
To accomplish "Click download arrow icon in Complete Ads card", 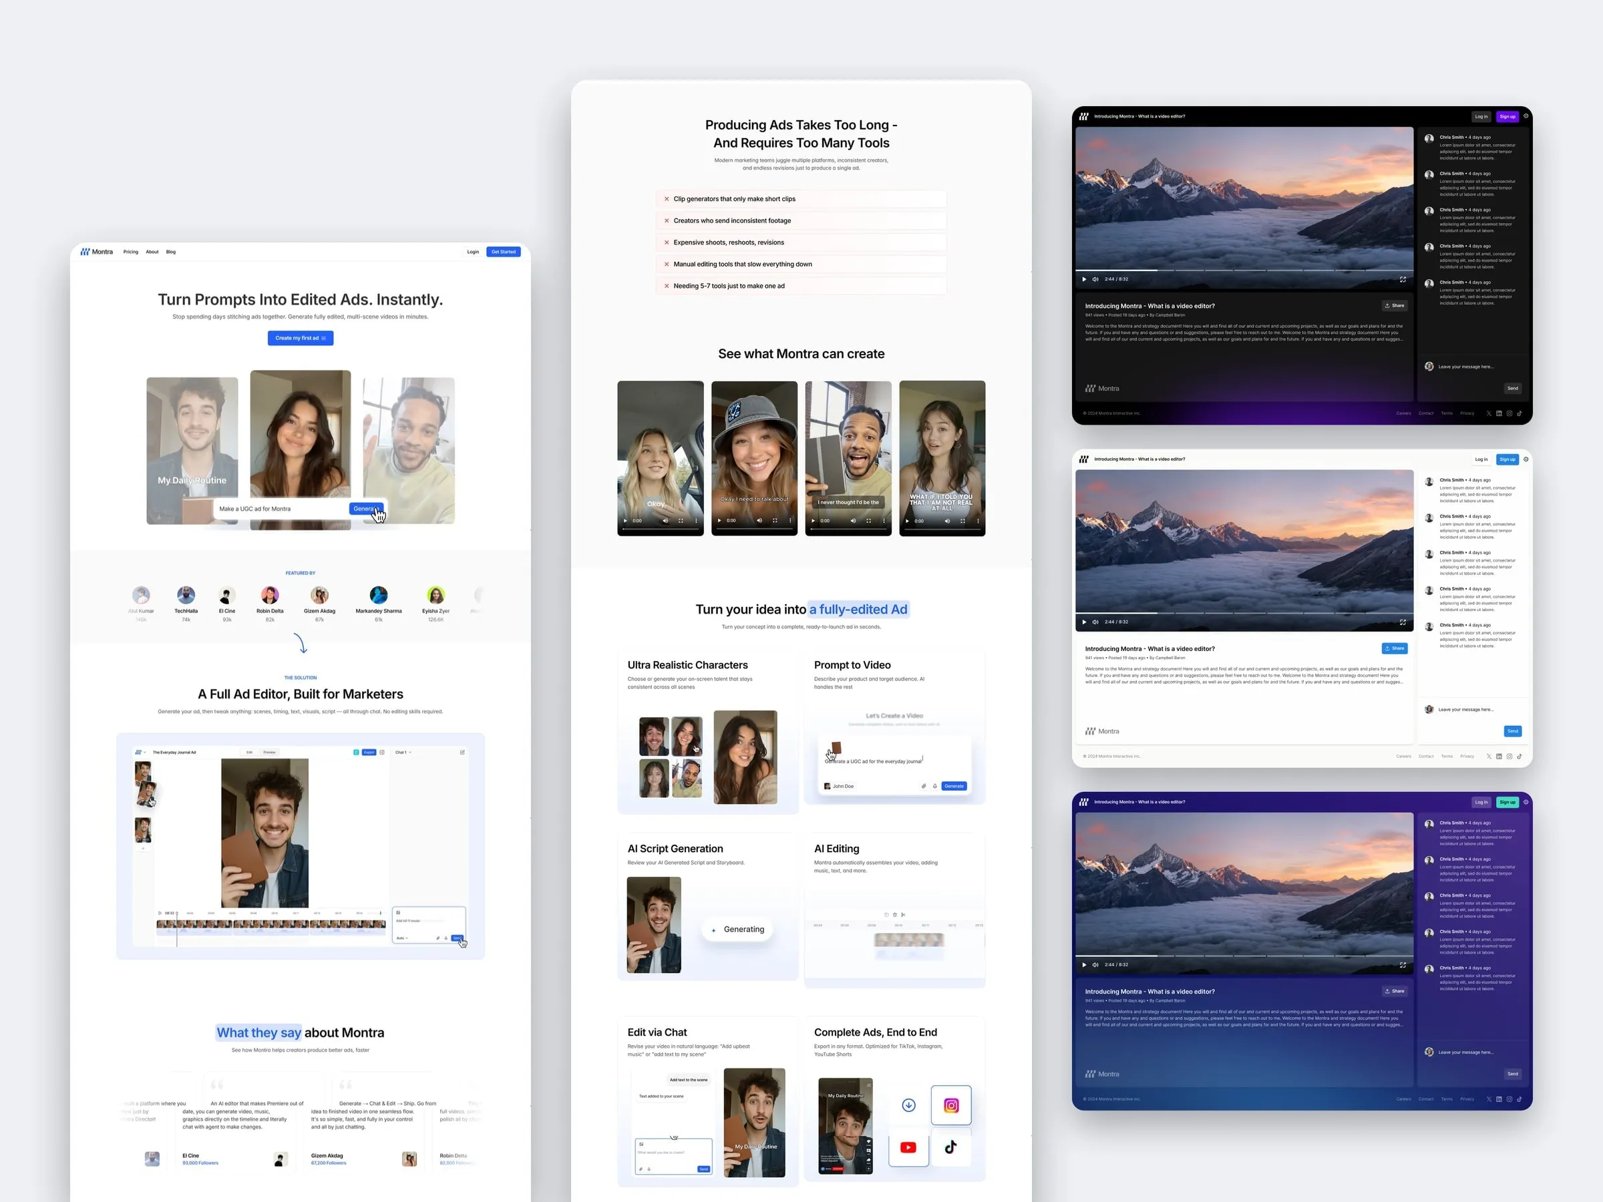I will pyautogui.click(x=909, y=1105).
